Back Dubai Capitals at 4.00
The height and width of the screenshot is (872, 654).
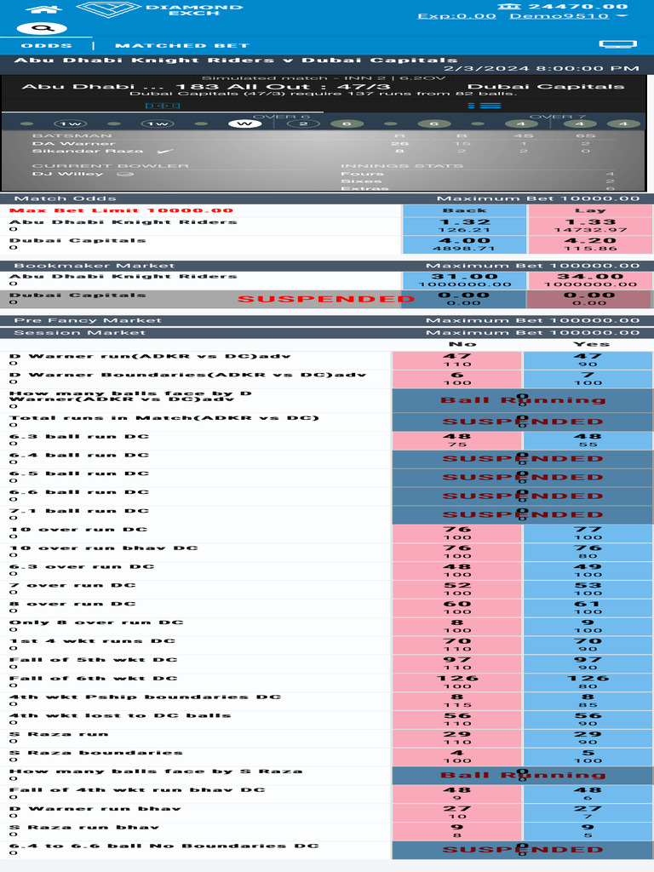click(464, 244)
